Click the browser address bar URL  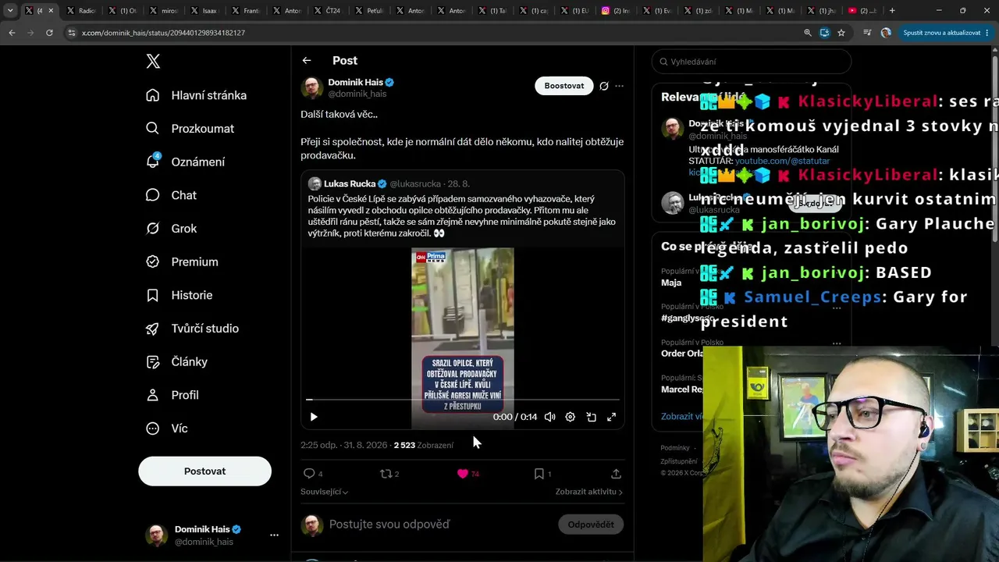click(x=164, y=33)
